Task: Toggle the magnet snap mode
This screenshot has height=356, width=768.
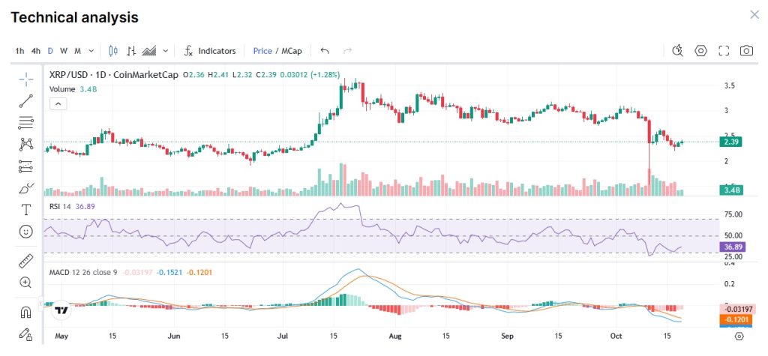Action: pos(26,312)
